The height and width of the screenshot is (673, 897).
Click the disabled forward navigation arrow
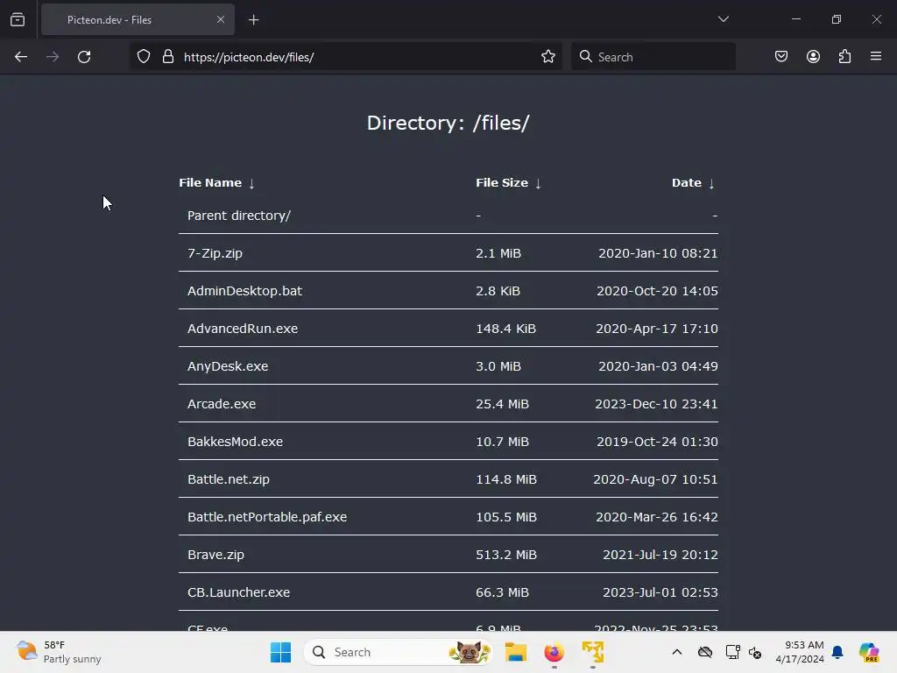point(53,57)
